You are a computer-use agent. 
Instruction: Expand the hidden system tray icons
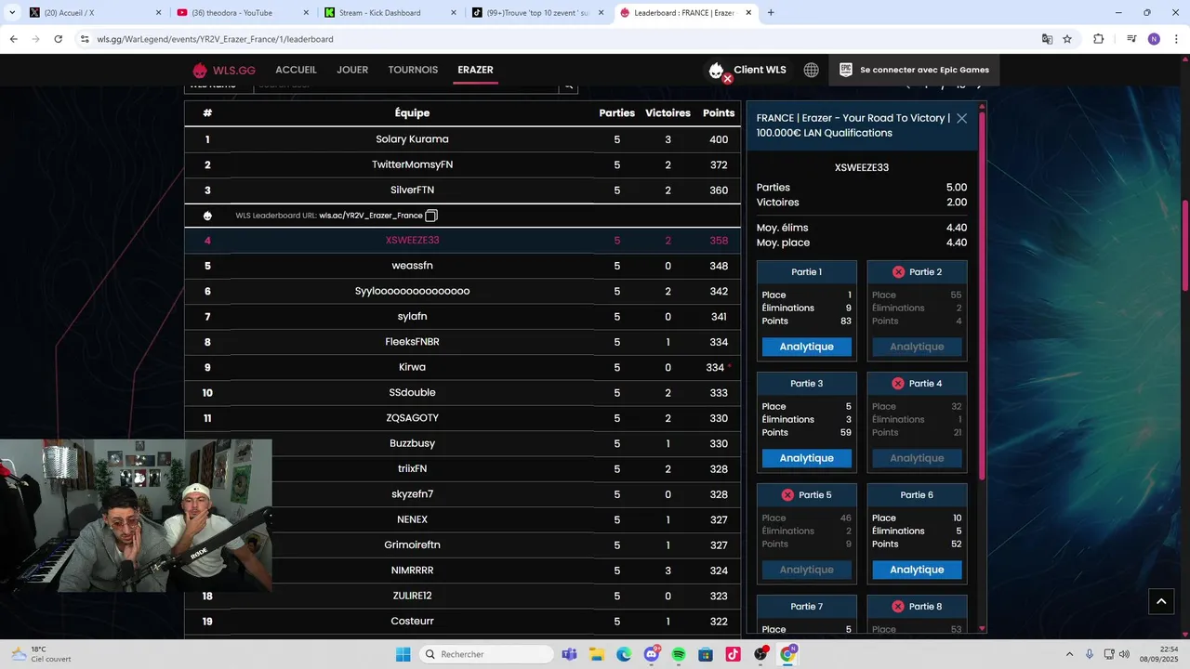1069,654
